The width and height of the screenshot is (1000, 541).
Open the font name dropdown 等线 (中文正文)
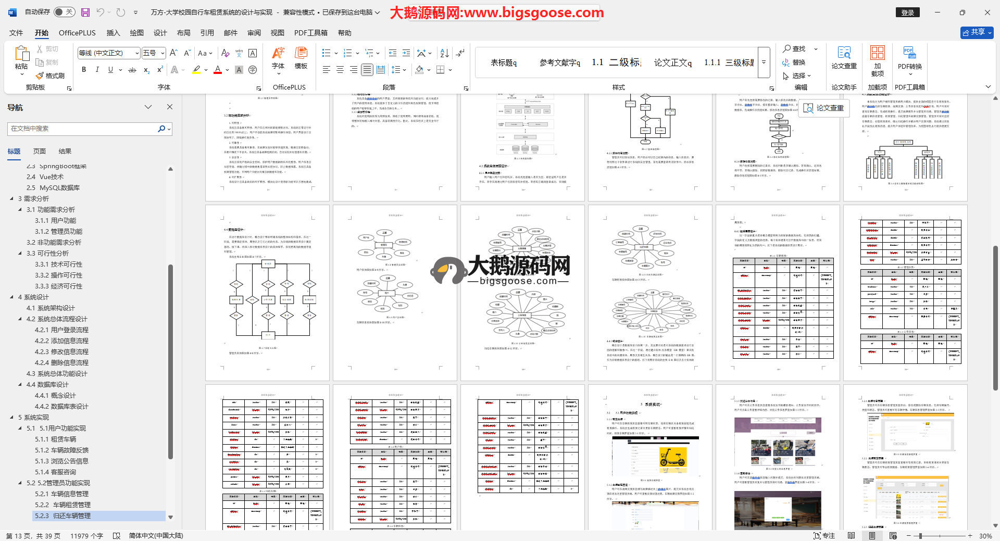pos(109,53)
